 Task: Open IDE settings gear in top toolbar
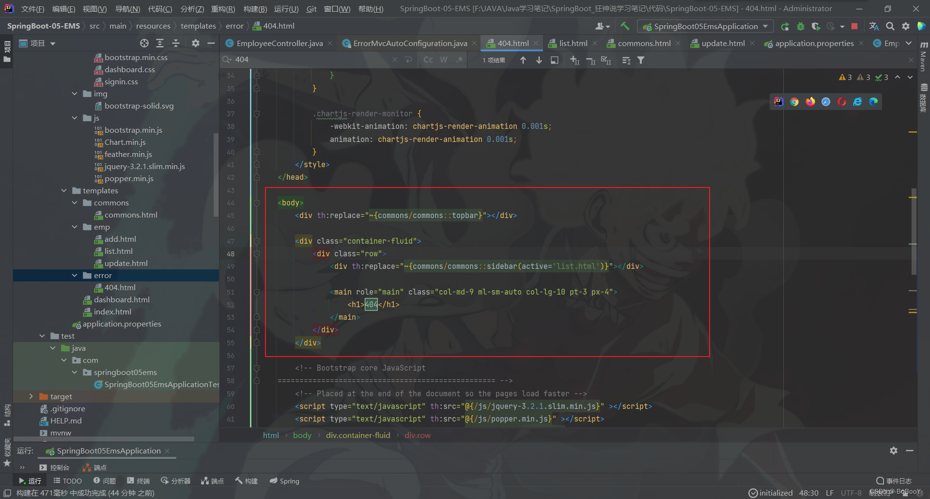906,26
